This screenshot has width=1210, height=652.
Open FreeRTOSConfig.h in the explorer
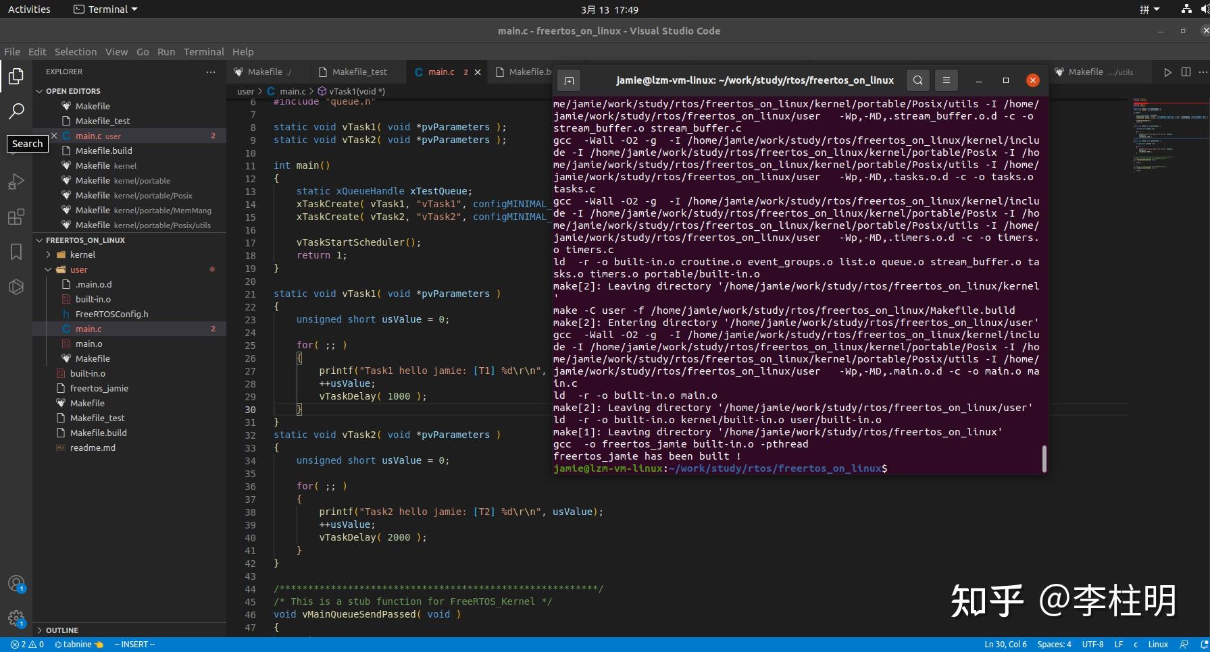coord(111,314)
